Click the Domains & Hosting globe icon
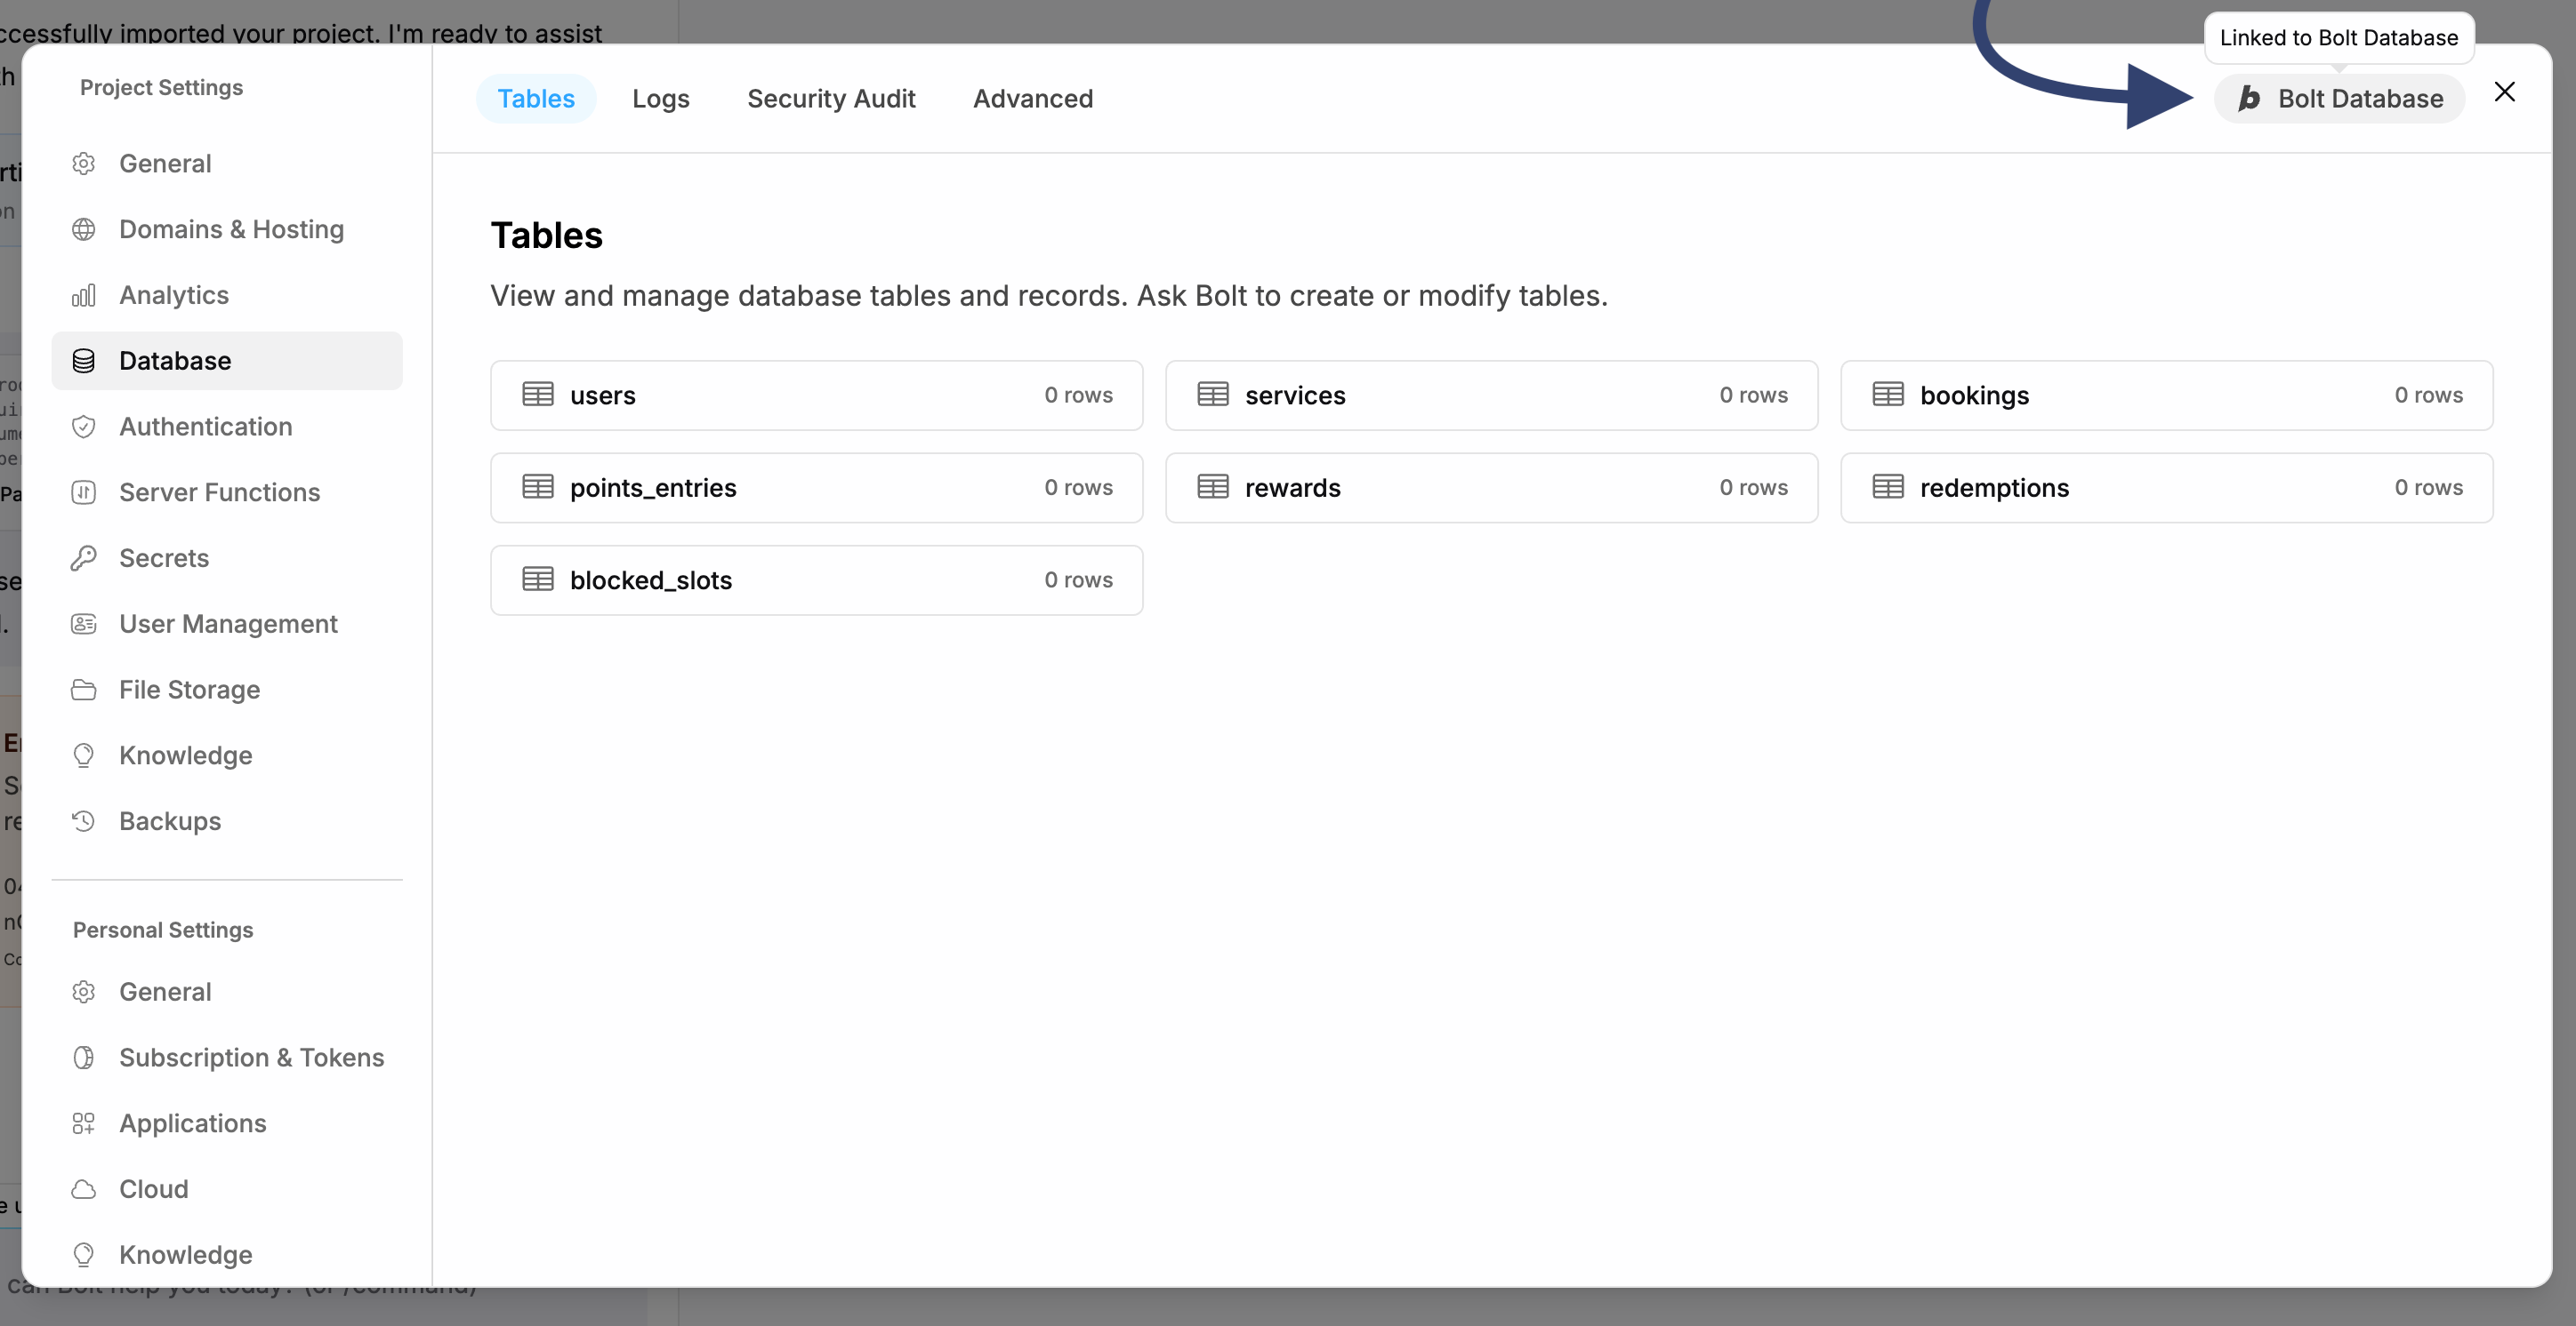 click(84, 228)
